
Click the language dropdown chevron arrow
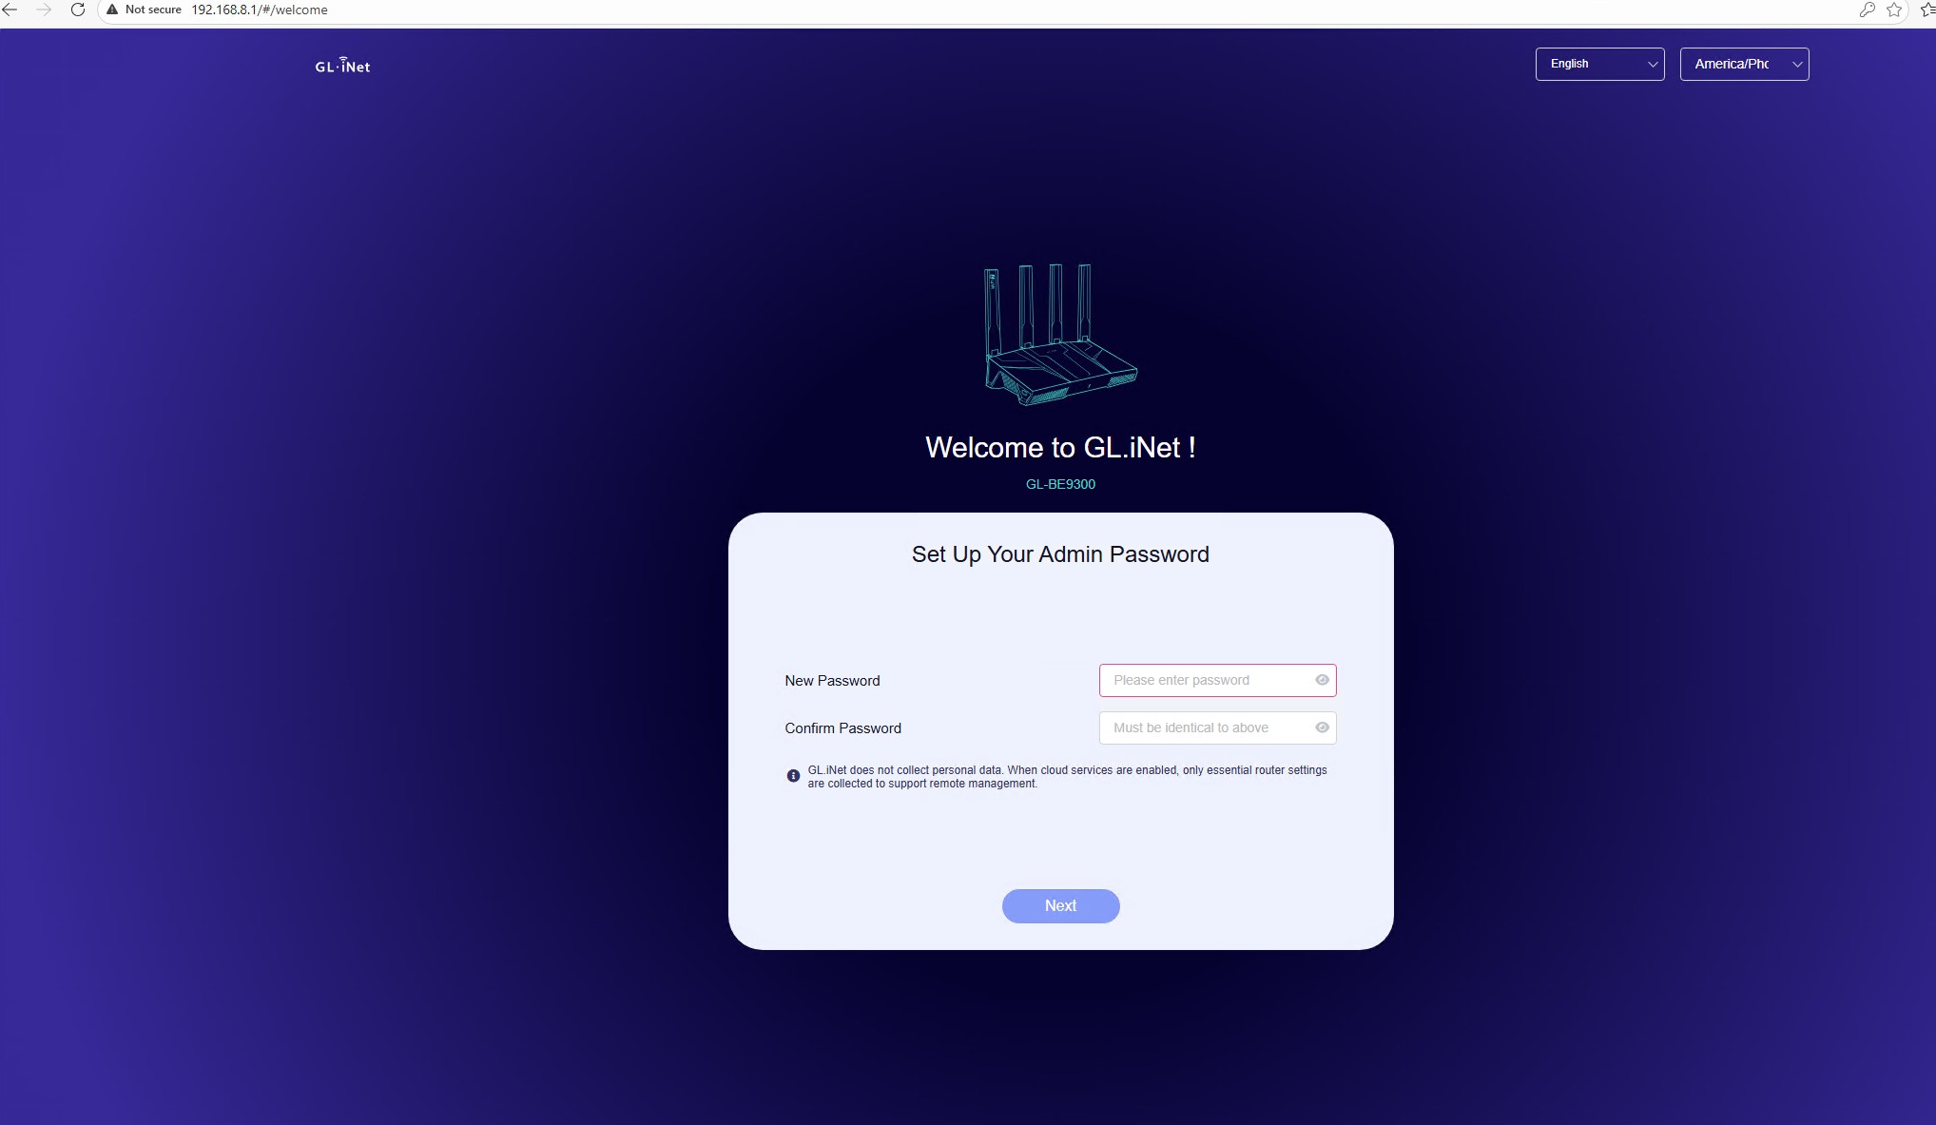pyautogui.click(x=1653, y=65)
